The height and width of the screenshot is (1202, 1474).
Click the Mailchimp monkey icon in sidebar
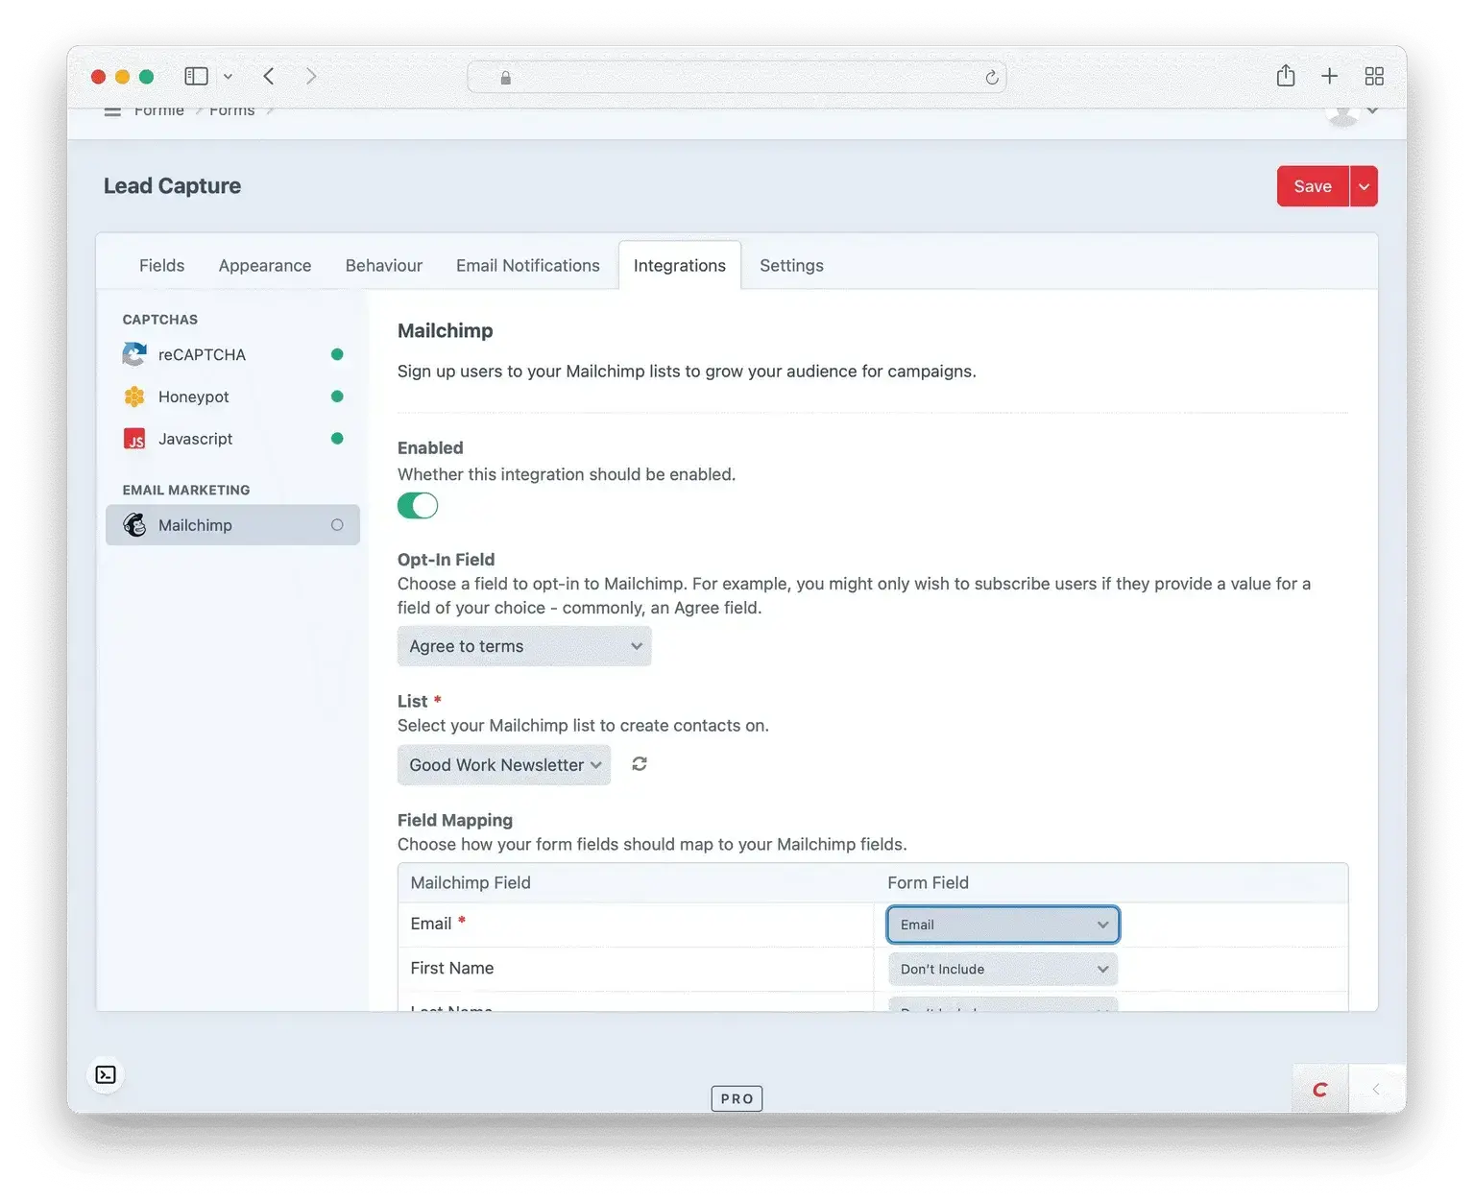pos(134,524)
